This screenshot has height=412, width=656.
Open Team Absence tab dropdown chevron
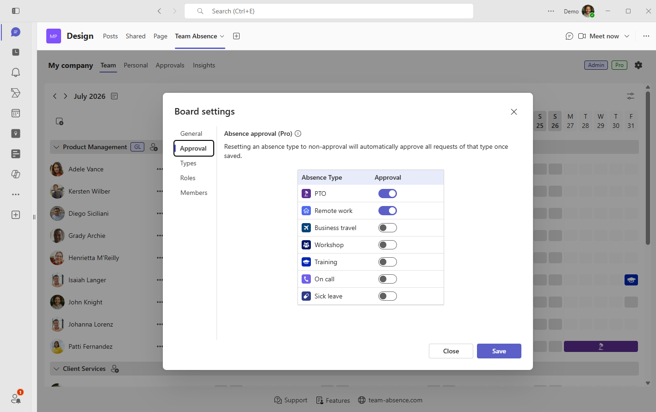[222, 36]
